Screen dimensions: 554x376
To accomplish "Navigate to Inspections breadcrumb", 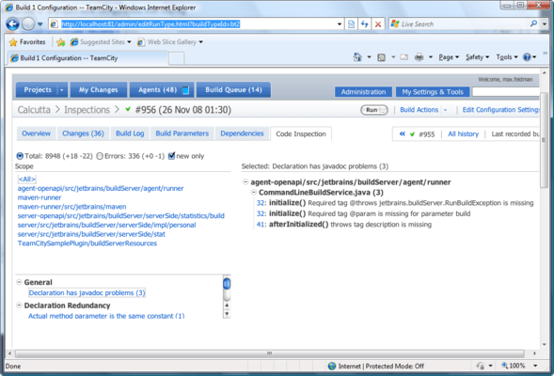I will coord(87,110).
